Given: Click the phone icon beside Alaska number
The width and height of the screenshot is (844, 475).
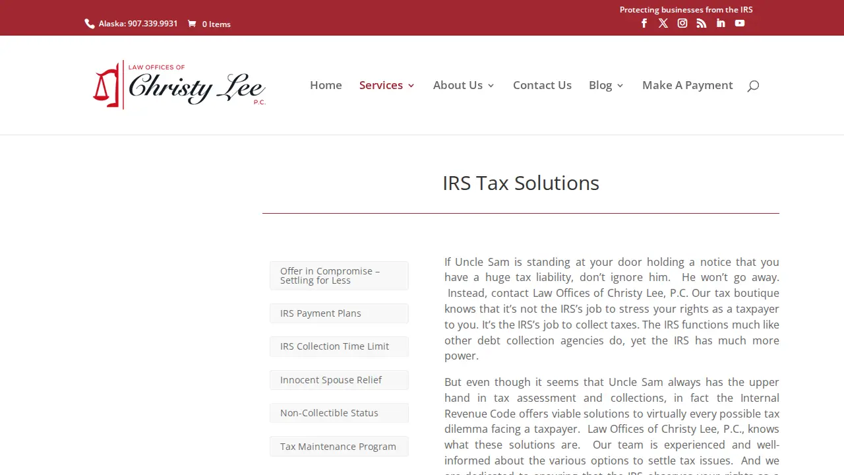Looking at the screenshot, I should coord(90,24).
